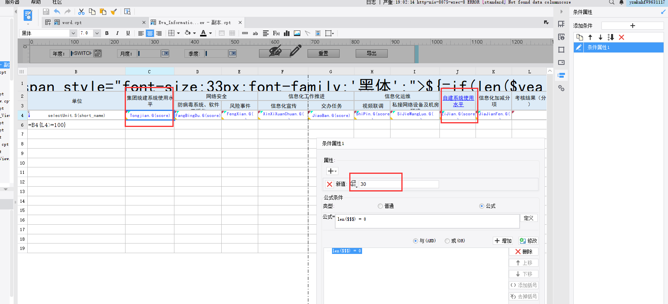
Task: Copy using the main toolbar copy icon
Action: (x=92, y=12)
